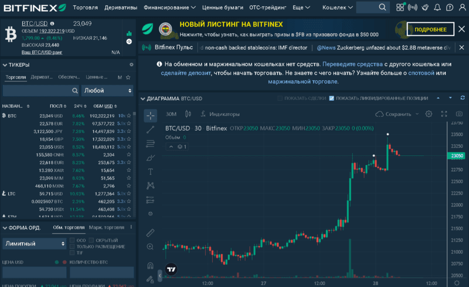Open chart settings gear icon
Image resolution: width=469 pixels, height=287 pixels.
click(x=429, y=114)
